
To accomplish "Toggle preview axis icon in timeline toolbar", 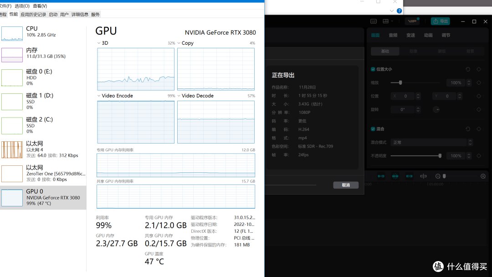I will coord(423,176).
